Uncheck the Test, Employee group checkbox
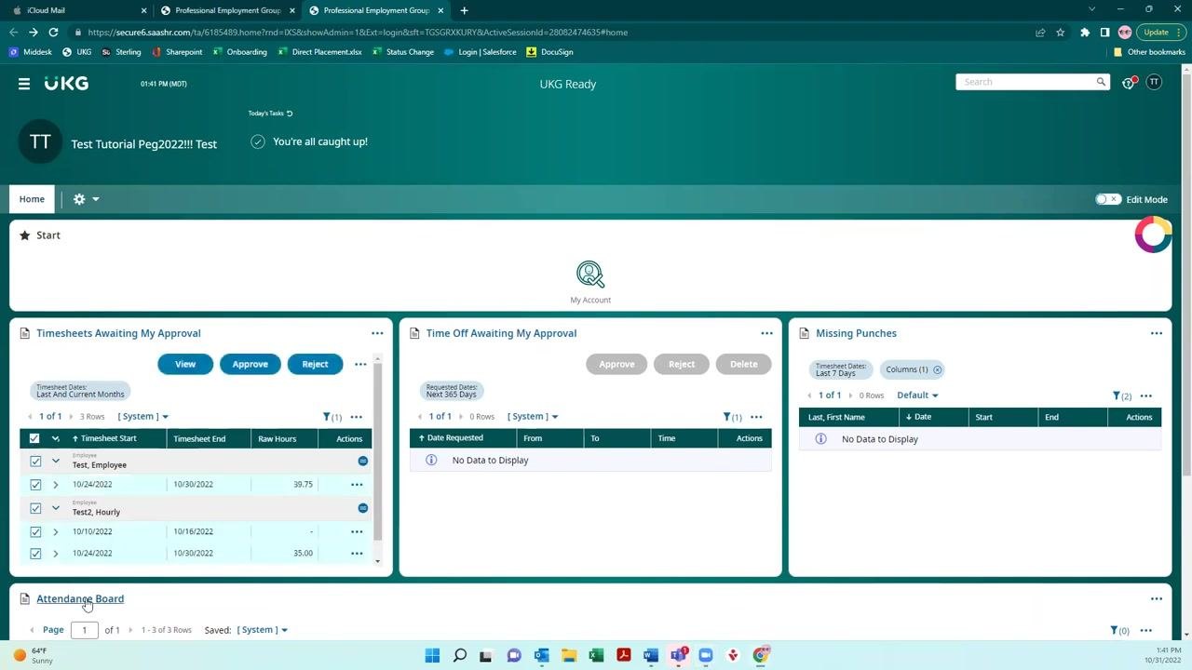This screenshot has height=670, width=1192. [35, 462]
